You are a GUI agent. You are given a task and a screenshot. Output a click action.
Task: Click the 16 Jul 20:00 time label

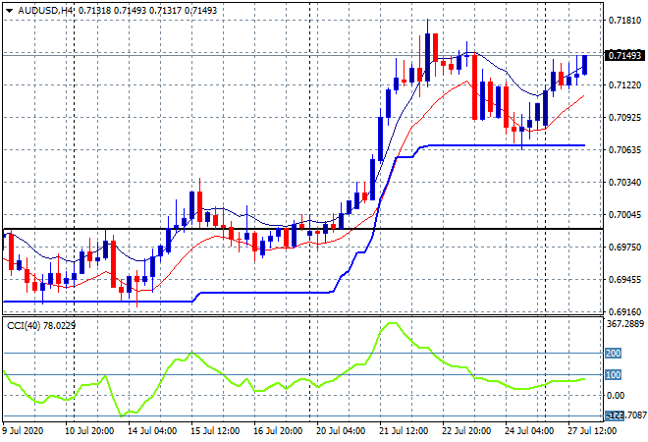click(x=278, y=431)
